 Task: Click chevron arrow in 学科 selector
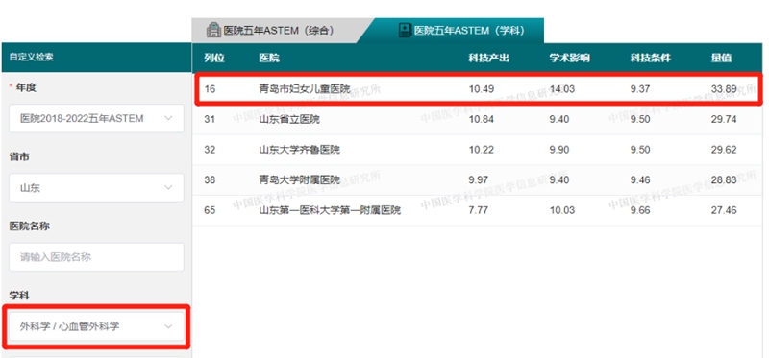click(168, 326)
